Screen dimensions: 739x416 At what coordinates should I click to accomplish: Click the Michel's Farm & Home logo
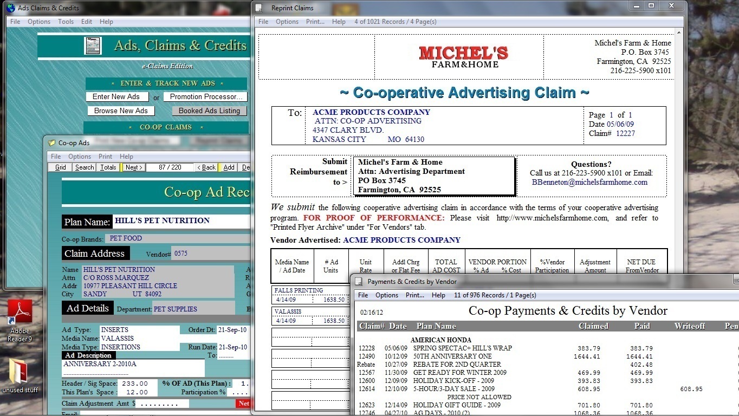click(x=464, y=57)
